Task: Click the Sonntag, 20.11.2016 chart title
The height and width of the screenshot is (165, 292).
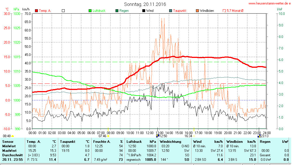Action: [145, 4]
